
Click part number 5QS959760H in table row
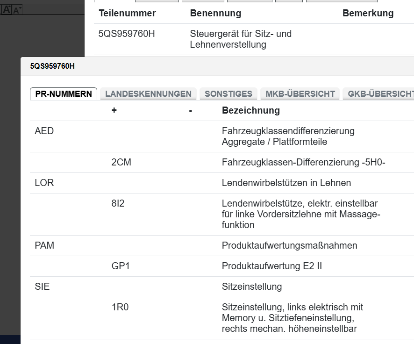tap(126, 34)
